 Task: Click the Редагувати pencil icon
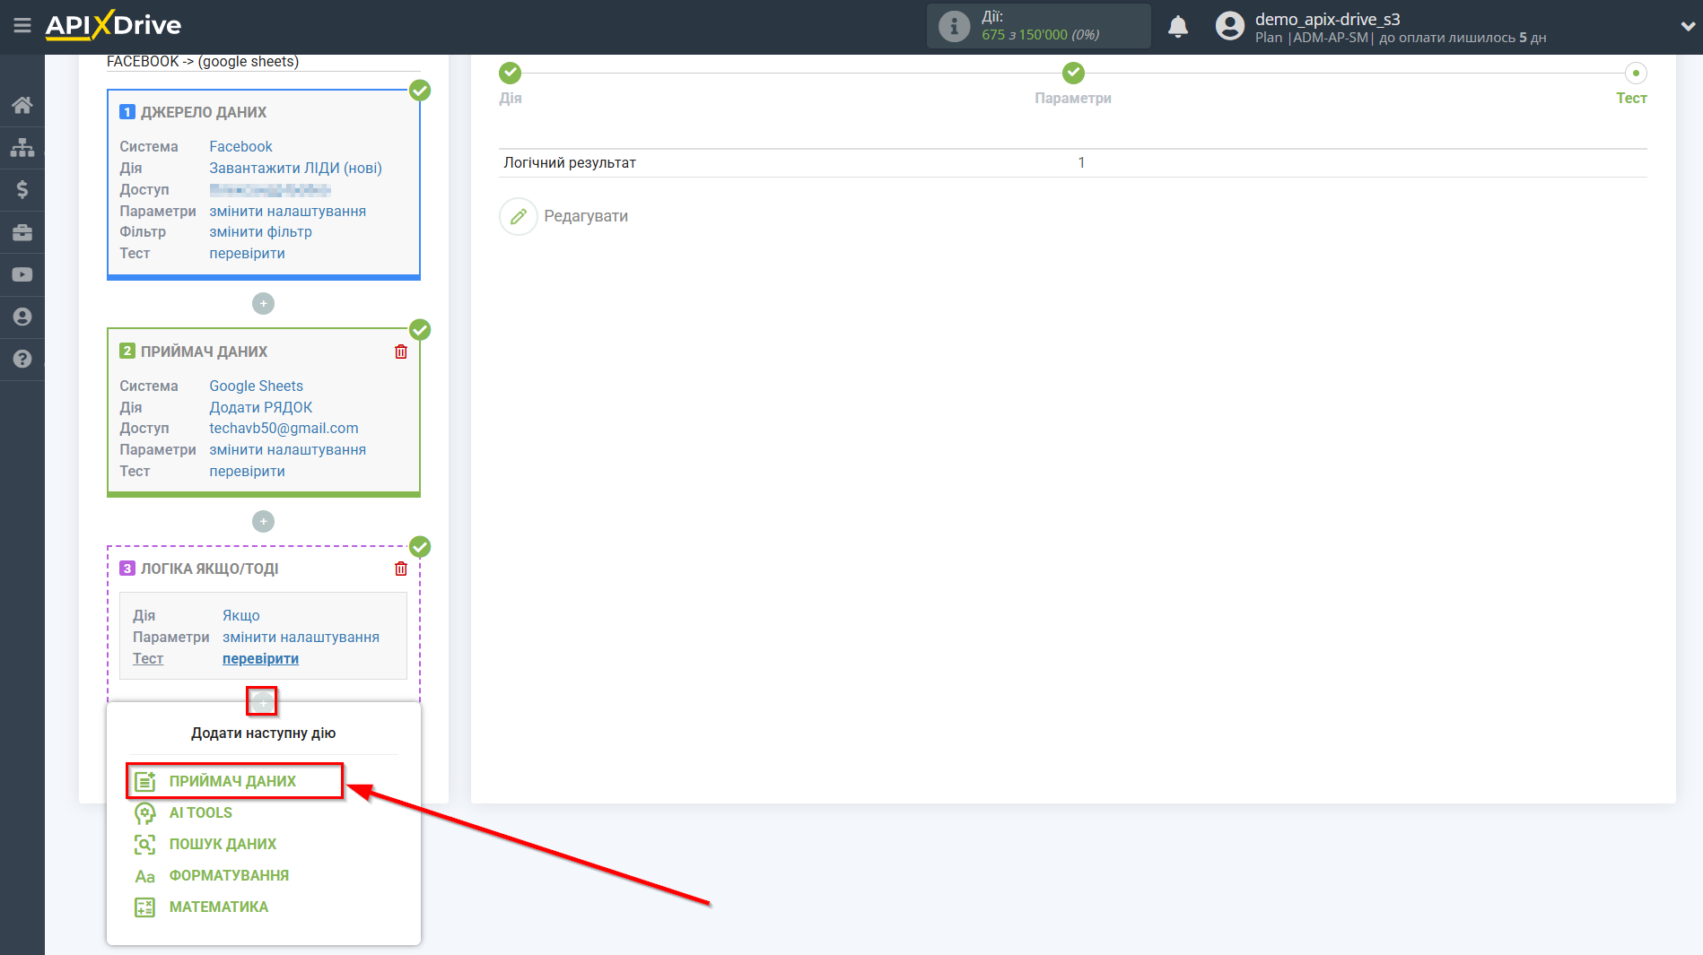(518, 216)
